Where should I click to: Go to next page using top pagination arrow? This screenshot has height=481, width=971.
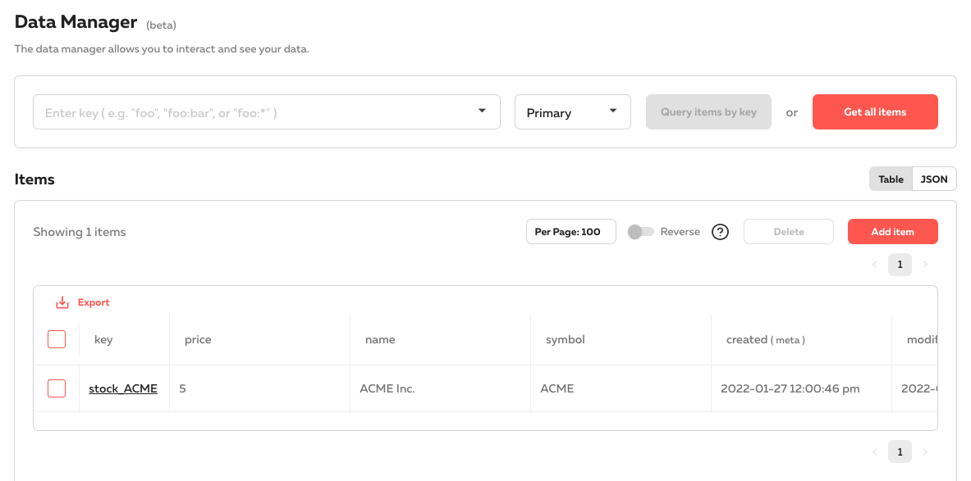pyautogui.click(x=925, y=264)
